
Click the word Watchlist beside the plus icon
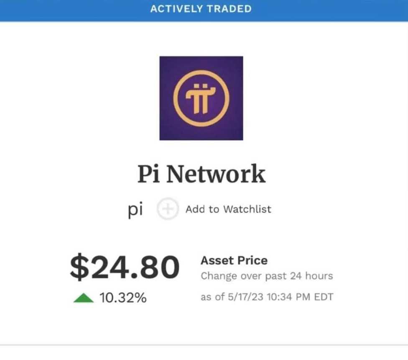click(x=247, y=209)
